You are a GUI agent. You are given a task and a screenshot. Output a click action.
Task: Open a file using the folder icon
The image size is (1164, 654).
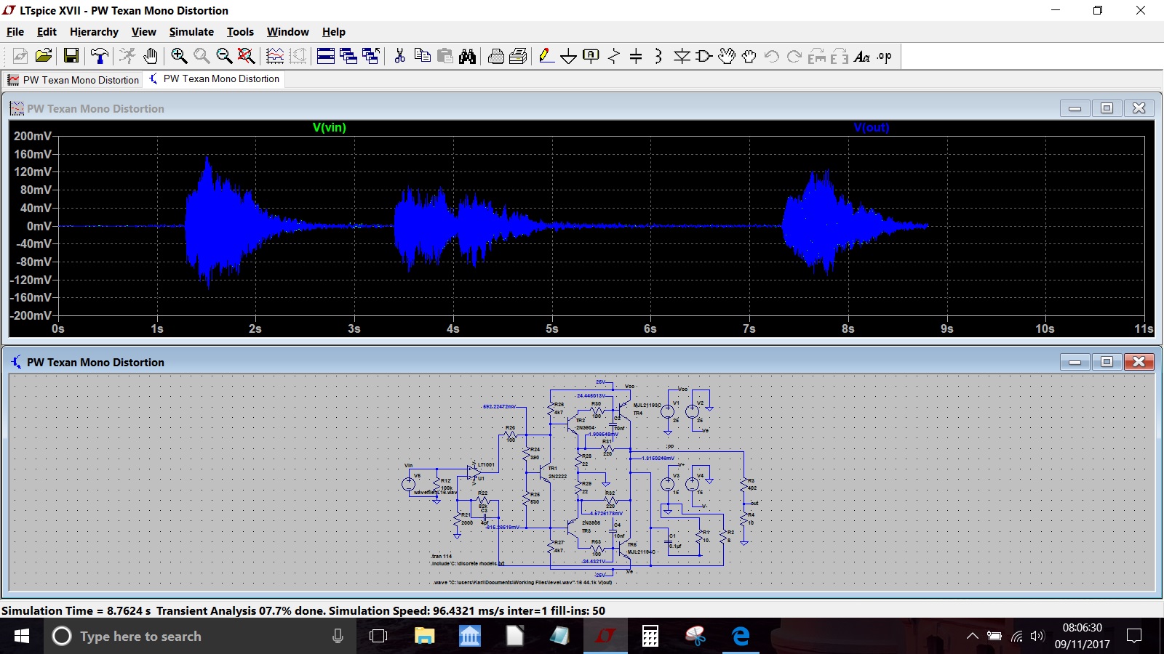click(44, 56)
